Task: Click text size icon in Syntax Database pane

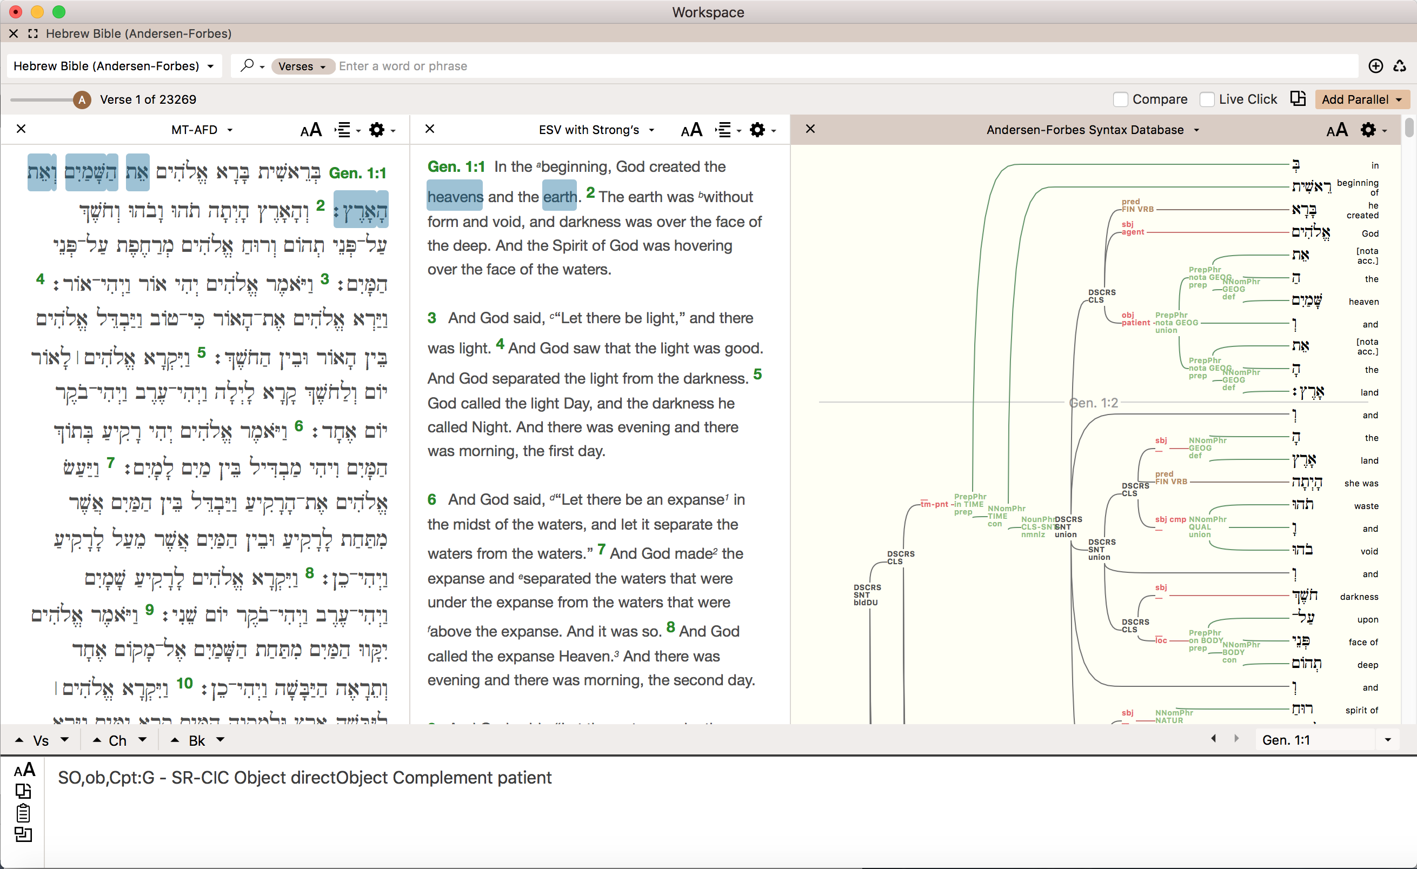Action: [1336, 130]
